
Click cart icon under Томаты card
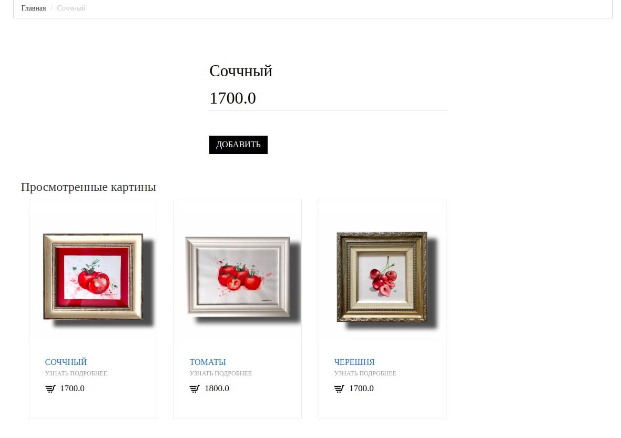pyautogui.click(x=195, y=389)
